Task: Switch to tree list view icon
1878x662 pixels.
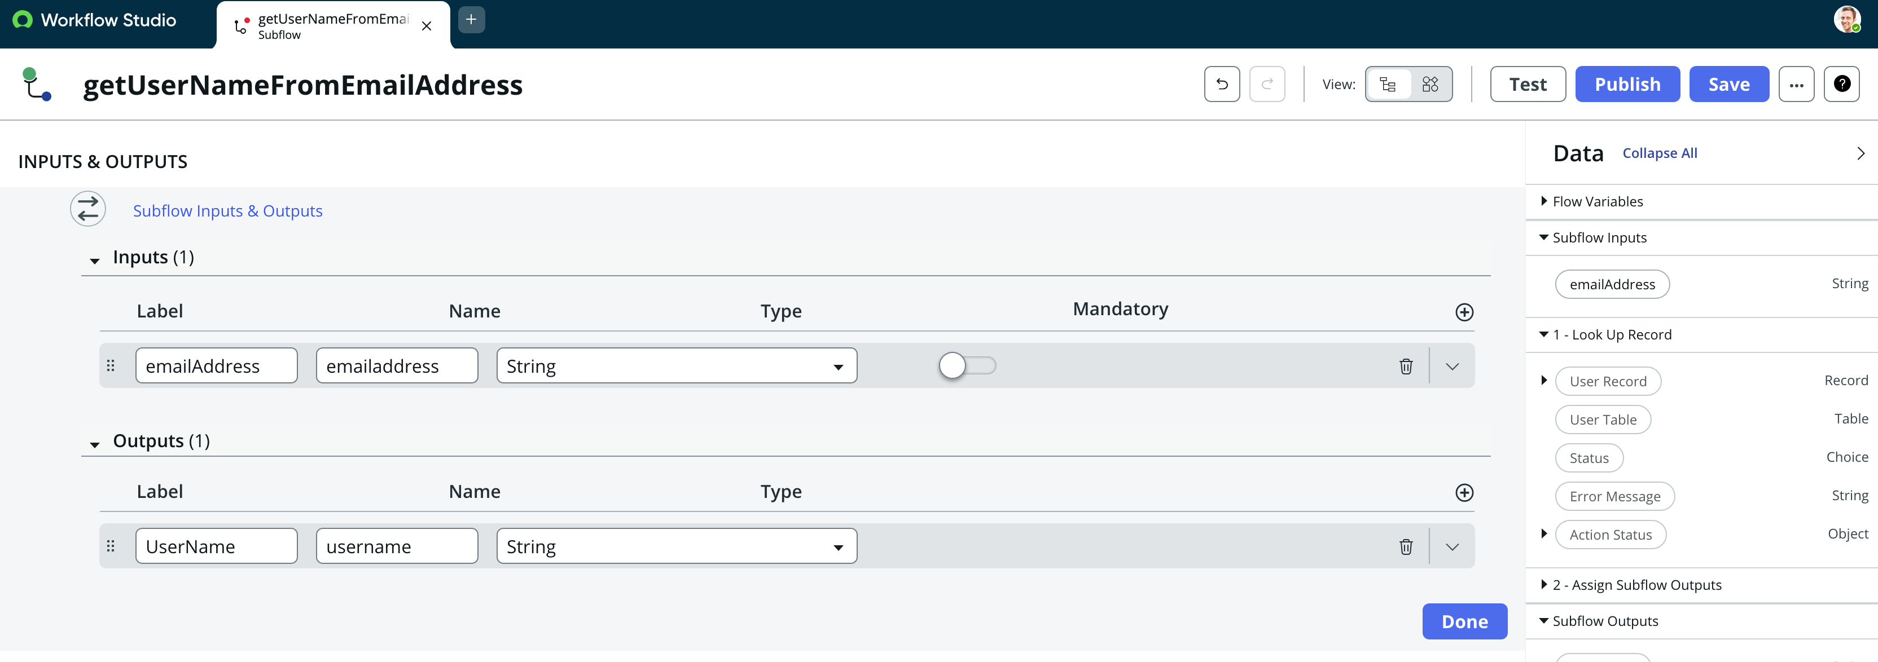Action: tap(1388, 85)
